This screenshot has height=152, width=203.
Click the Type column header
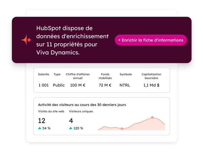point(57,74)
